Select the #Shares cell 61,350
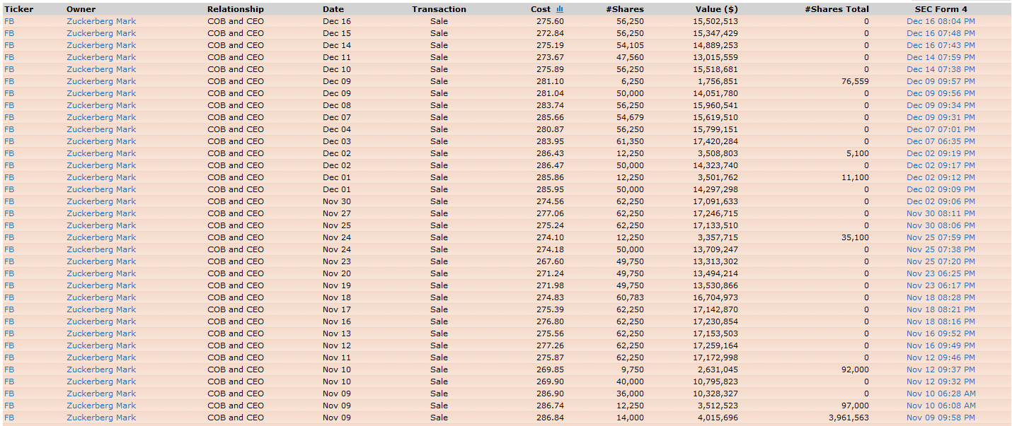The image size is (1012, 426). pyautogui.click(x=630, y=141)
